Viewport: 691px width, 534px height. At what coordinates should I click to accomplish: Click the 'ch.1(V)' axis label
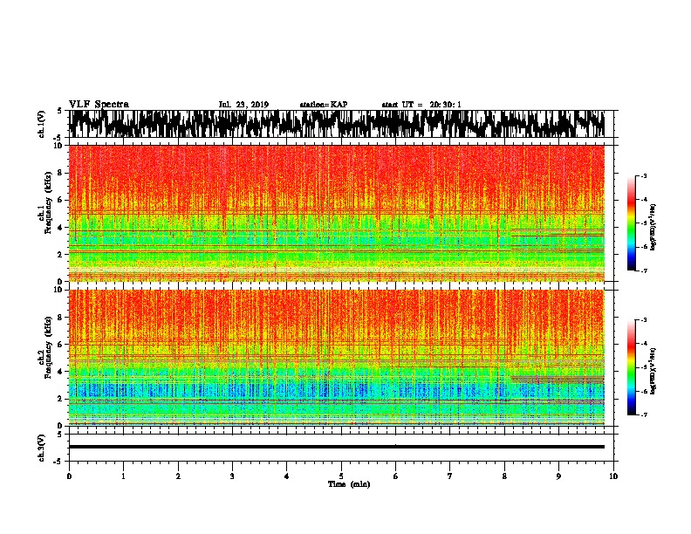(x=42, y=124)
